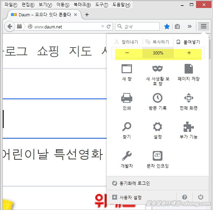
Task: Open Character Encoding (문자 인코딩) menu
Action: (x=158, y=156)
